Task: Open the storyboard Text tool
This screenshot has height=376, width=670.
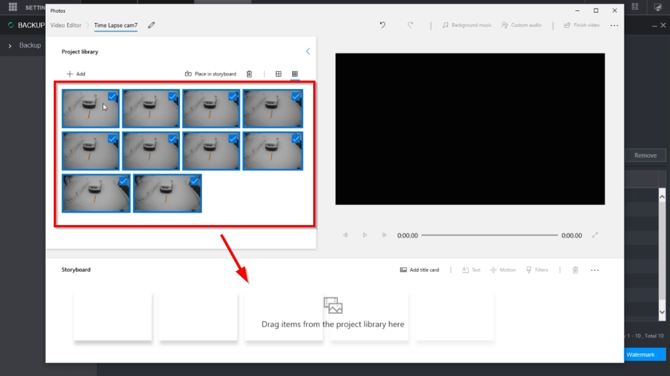Action: pyautogui.click(x=471, y=270)
